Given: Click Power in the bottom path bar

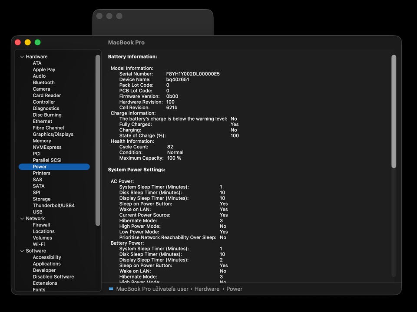Looking at the screenshot, I should [x=234, y=289].
